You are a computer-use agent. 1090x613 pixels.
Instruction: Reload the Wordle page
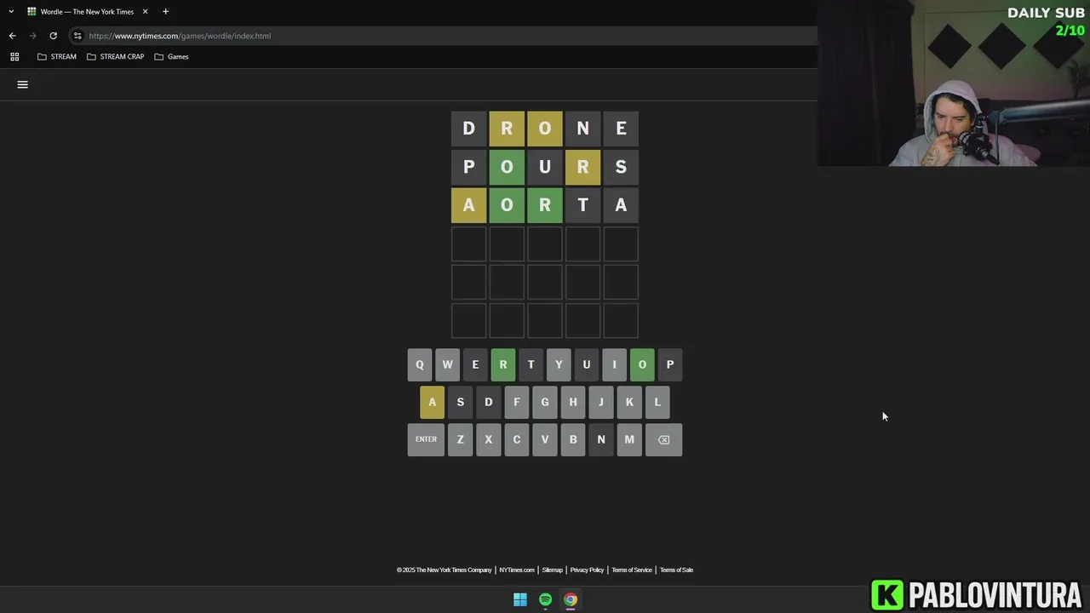pos(53,36)
